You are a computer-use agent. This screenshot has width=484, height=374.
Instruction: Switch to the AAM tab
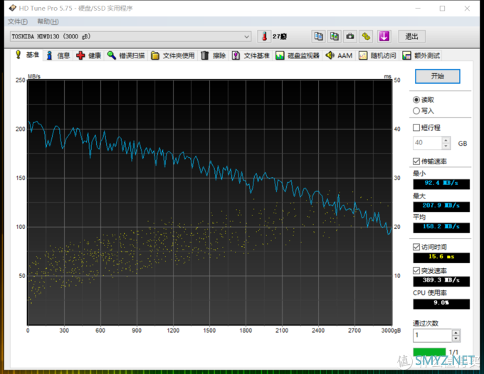[x=340, y=55]
